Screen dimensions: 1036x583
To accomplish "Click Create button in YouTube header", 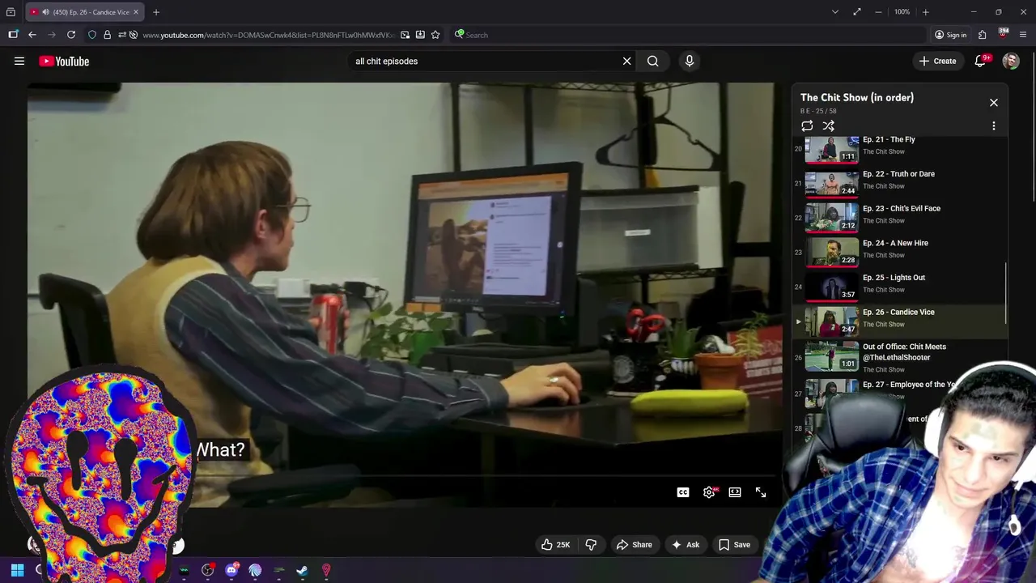I will pyautogui.click(x=937, y=61).
